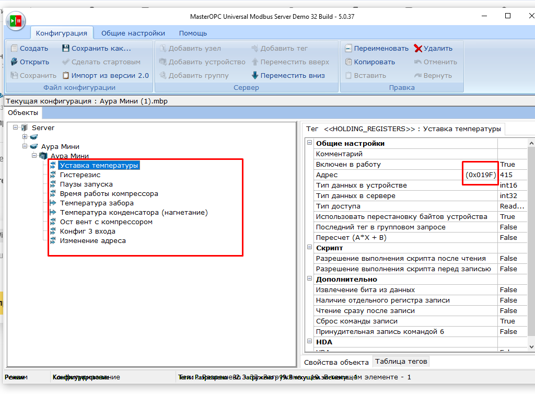Select the Конфиг 3 входа tag
535x394 pixels.
(x=88, y=231)
